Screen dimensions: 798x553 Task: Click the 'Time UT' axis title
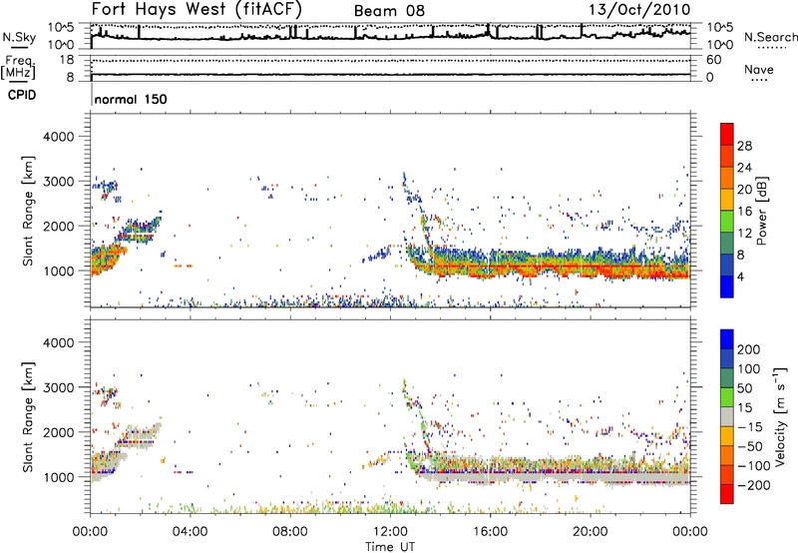pyautogui.click(x=390, y=546)
